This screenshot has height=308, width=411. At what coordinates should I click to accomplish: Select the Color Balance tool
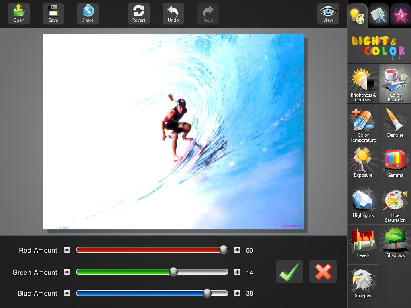(x=395, y=84)
